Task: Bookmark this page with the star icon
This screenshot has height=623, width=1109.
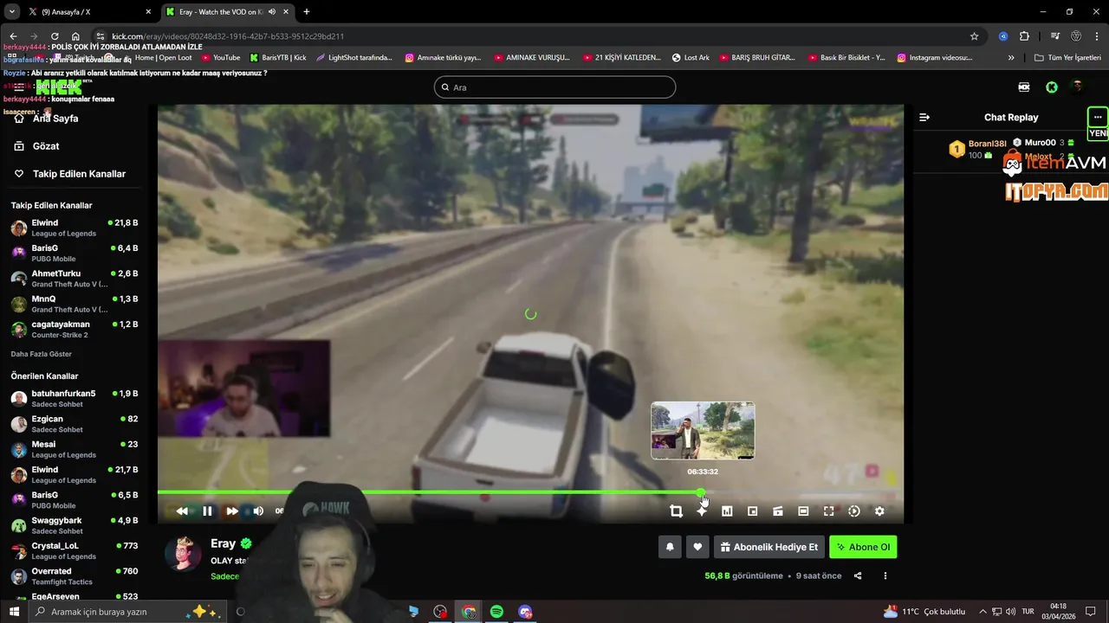Action: pyautogui.click(x=975, y=36)
